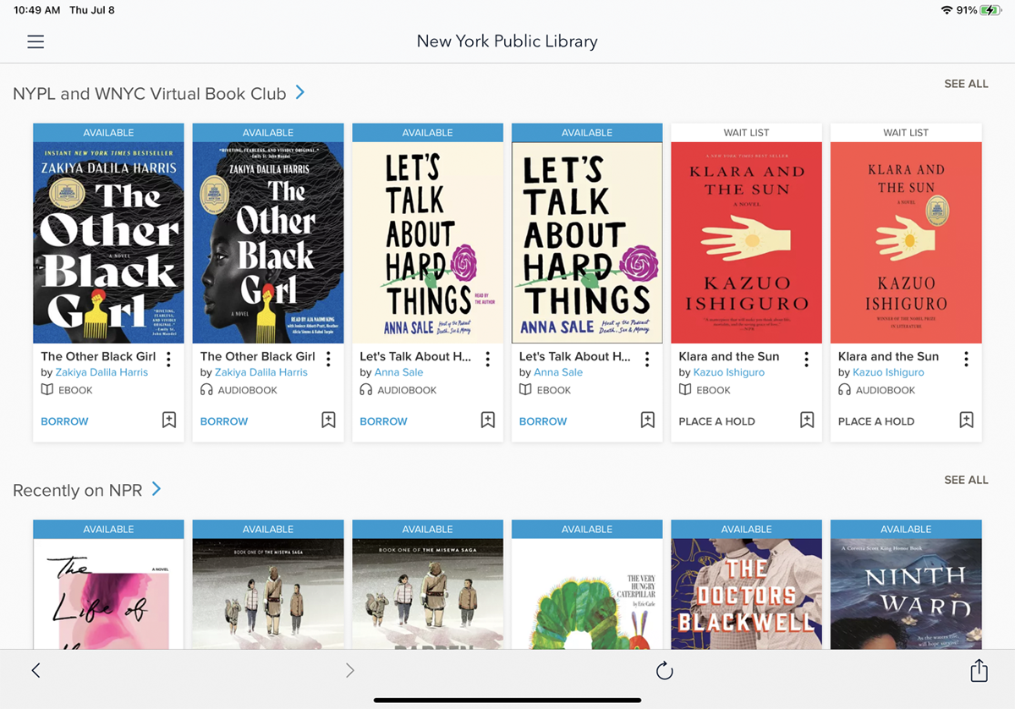Select the "Klara and the Sun" audiobook title text

[888, 356]
